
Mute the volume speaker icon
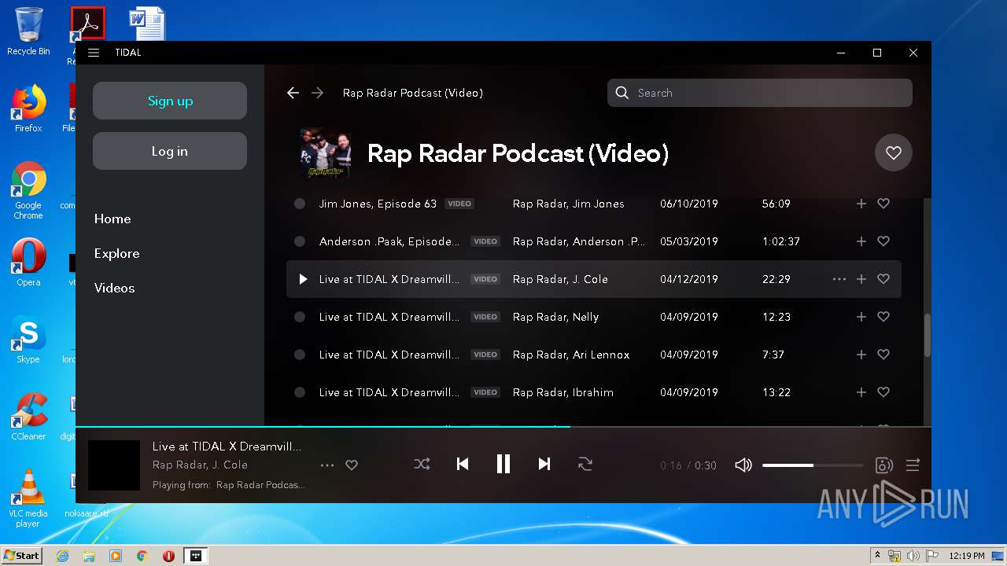click(x=743, y=465)
